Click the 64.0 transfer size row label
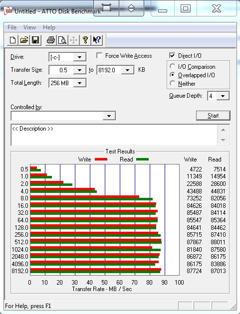 tap(23, 220)
